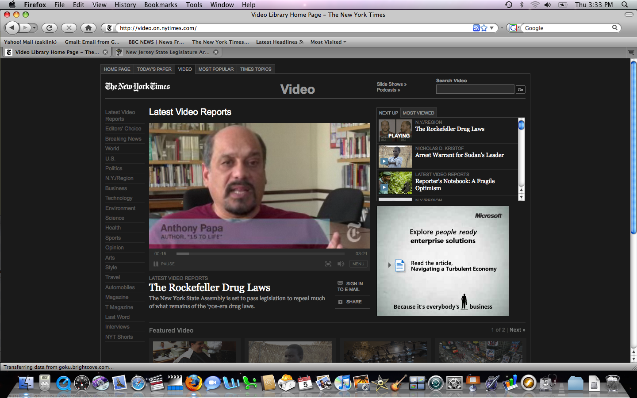The image size is (637, 398).
Task: Go to Next featured videos page
Action: coord(517,330)
